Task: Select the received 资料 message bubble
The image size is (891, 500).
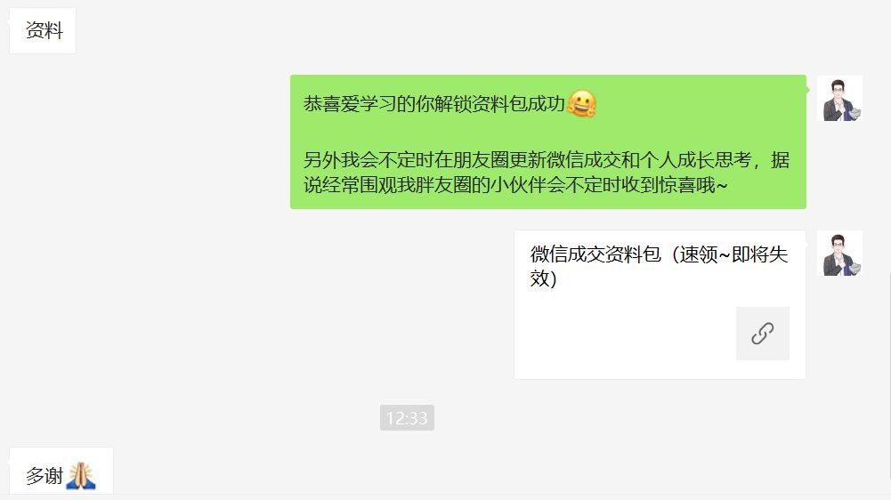Action: click(43, 30)
